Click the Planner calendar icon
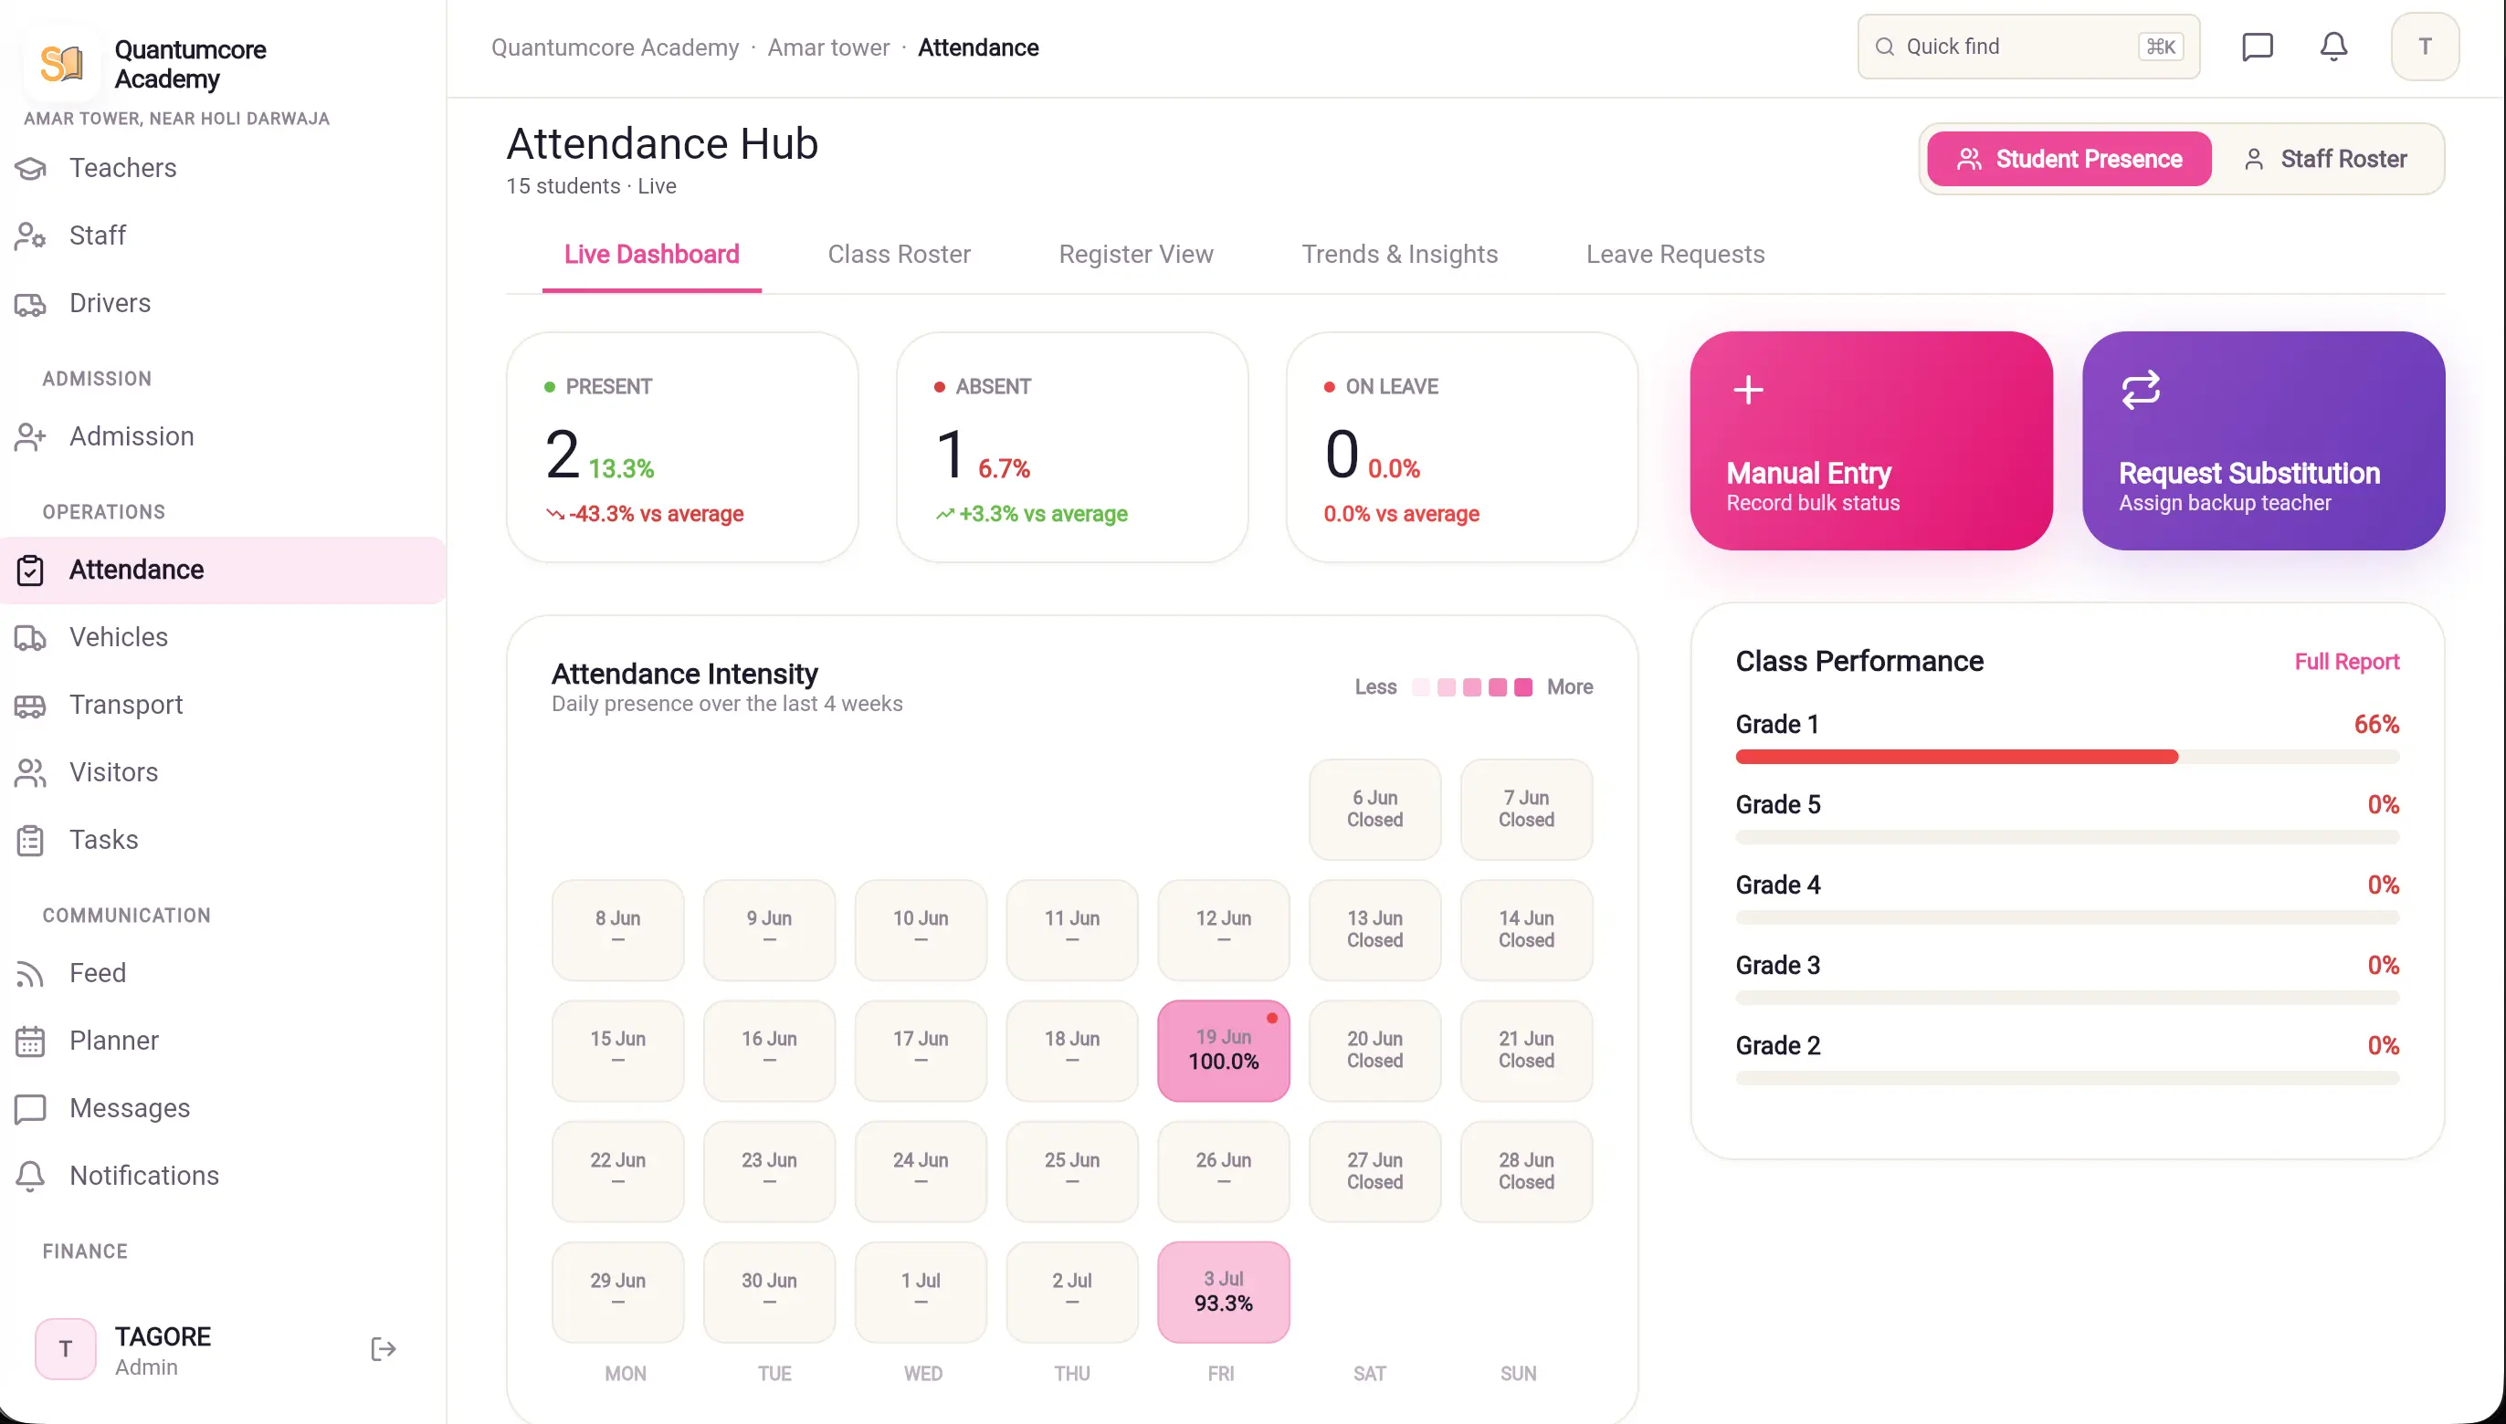This screenshot has height=1424, width=2506. pyautogui.click(x=30, y=1041)
